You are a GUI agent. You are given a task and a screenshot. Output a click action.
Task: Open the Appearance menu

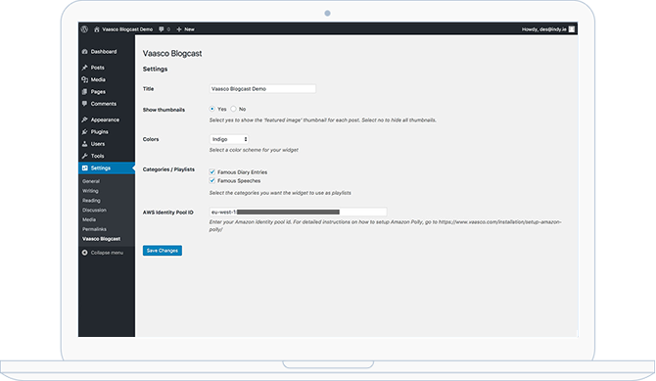[105, 119]
